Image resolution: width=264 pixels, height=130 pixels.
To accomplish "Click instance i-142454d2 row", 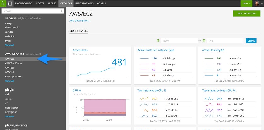I will (x=165, y=105).
